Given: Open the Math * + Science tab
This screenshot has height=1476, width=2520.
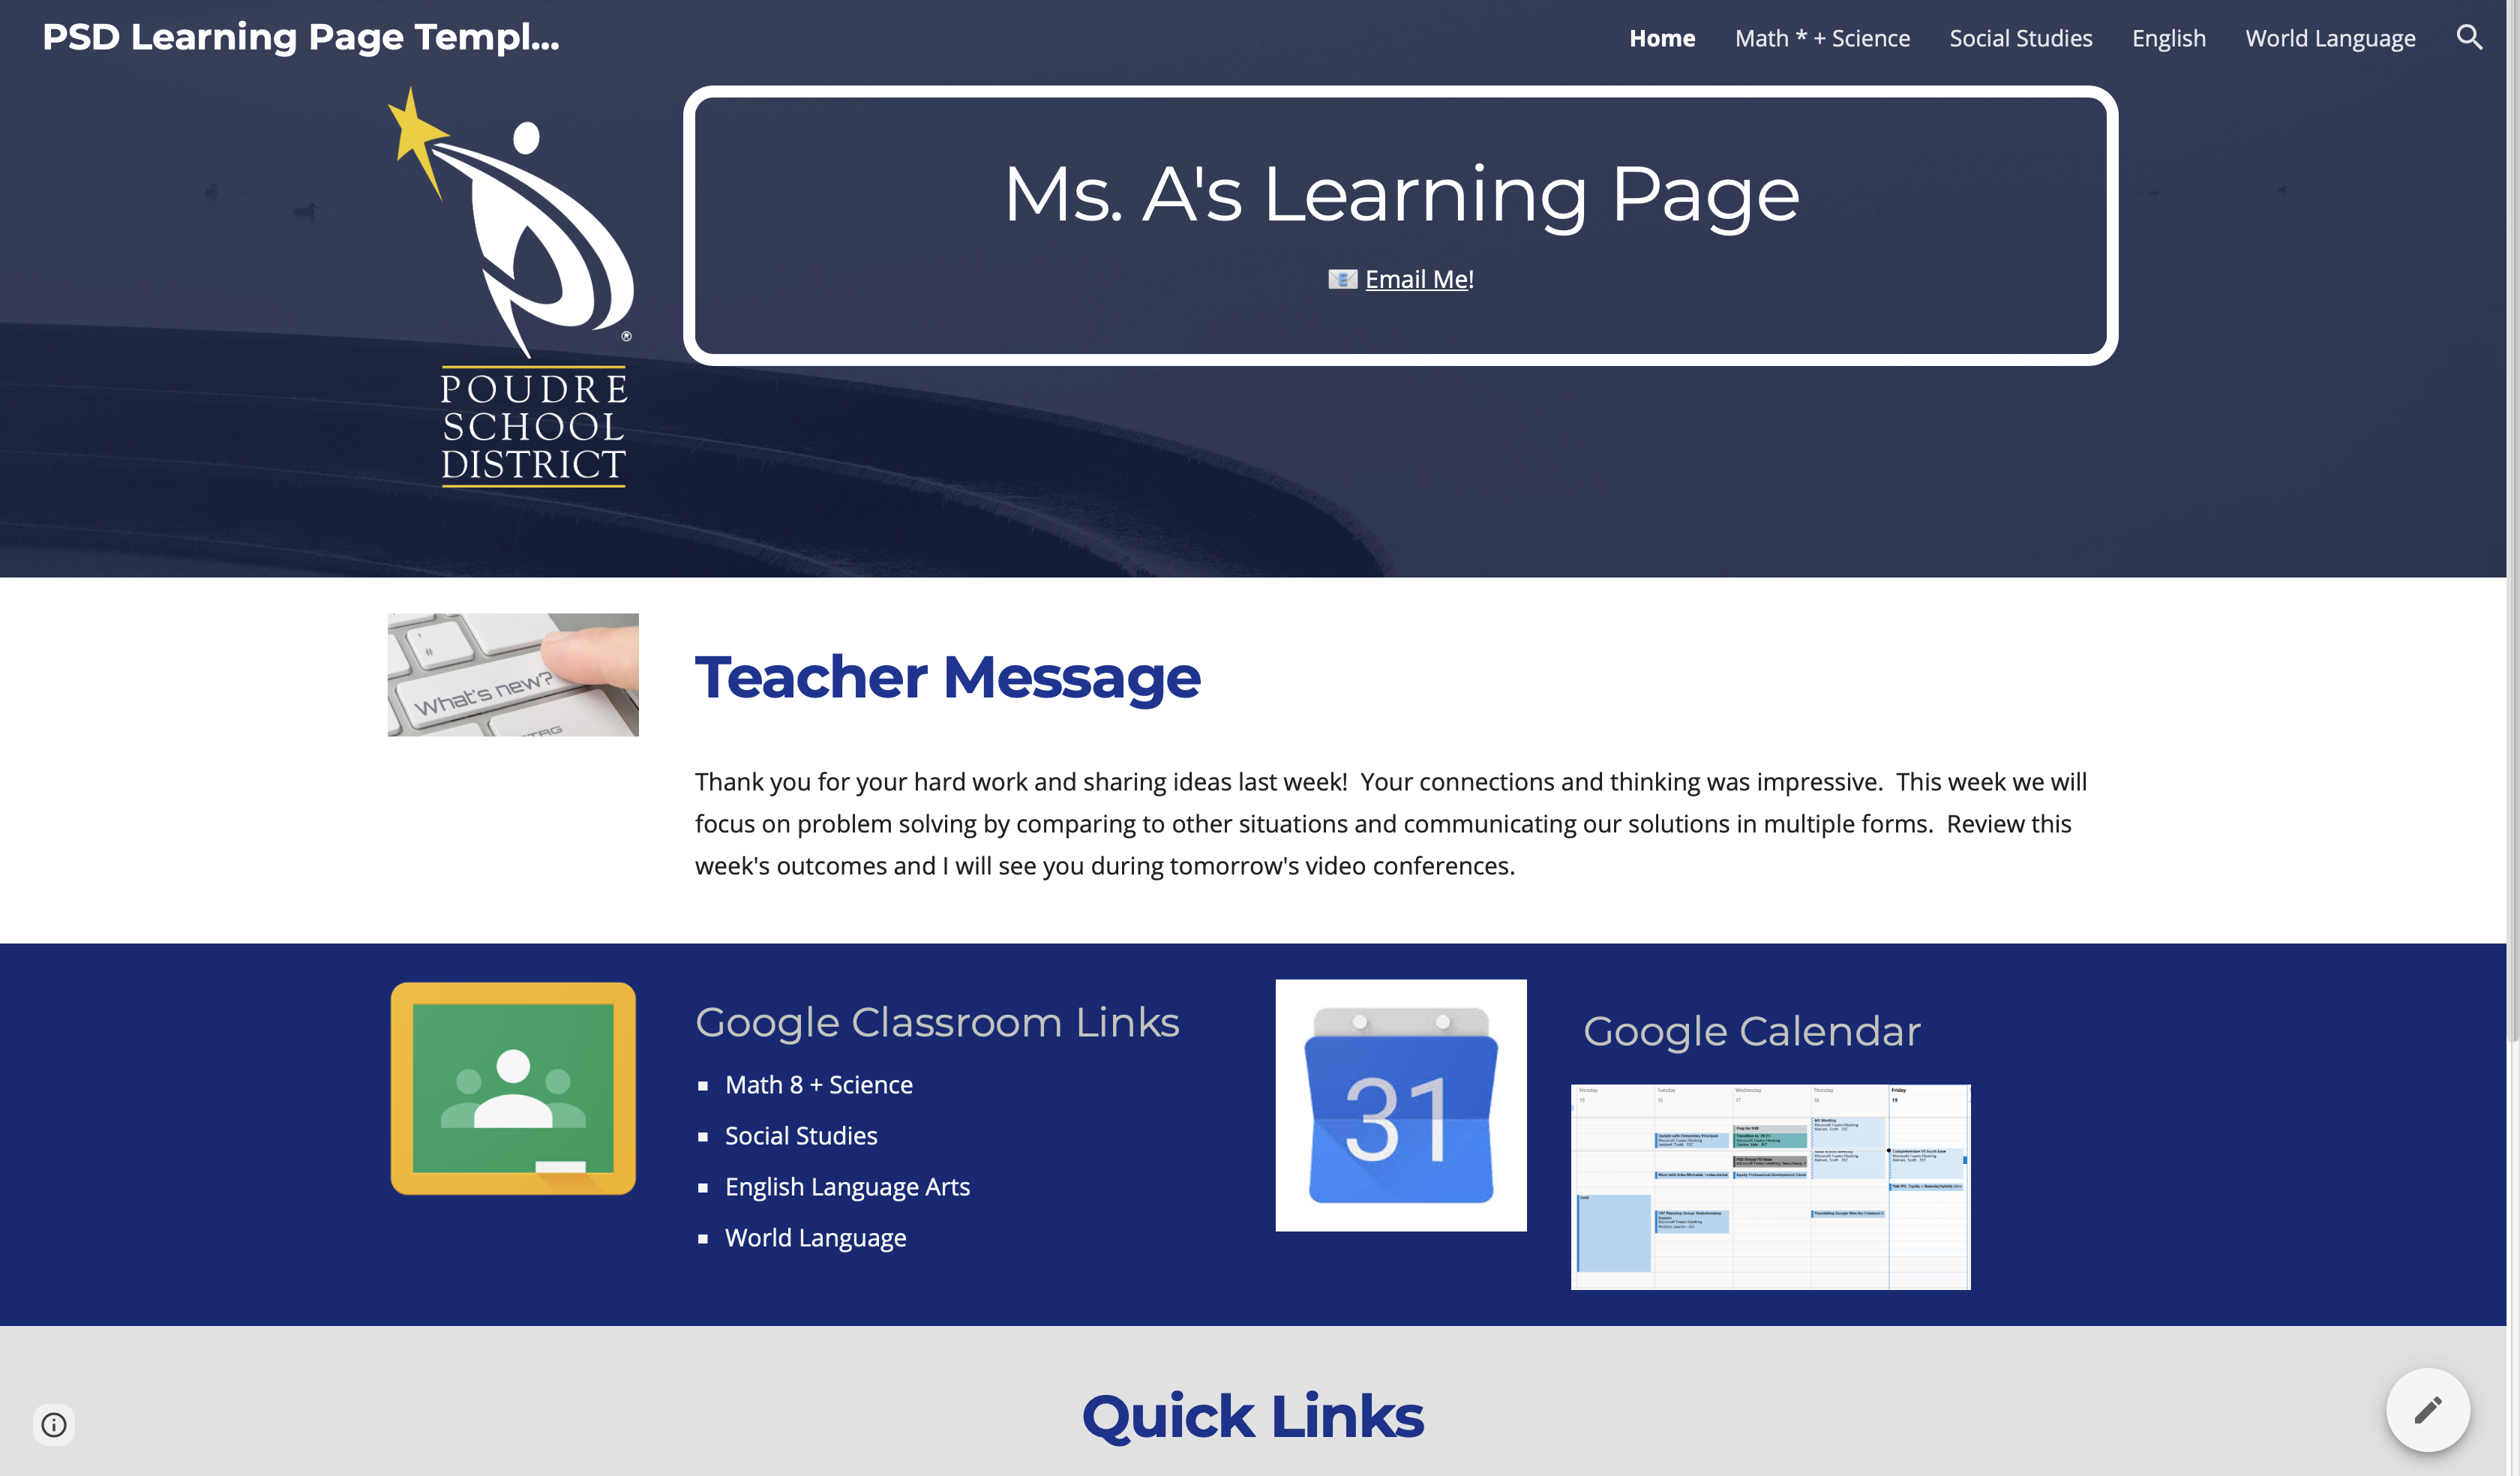Looking at the screenshot, I should (1822, 37).
